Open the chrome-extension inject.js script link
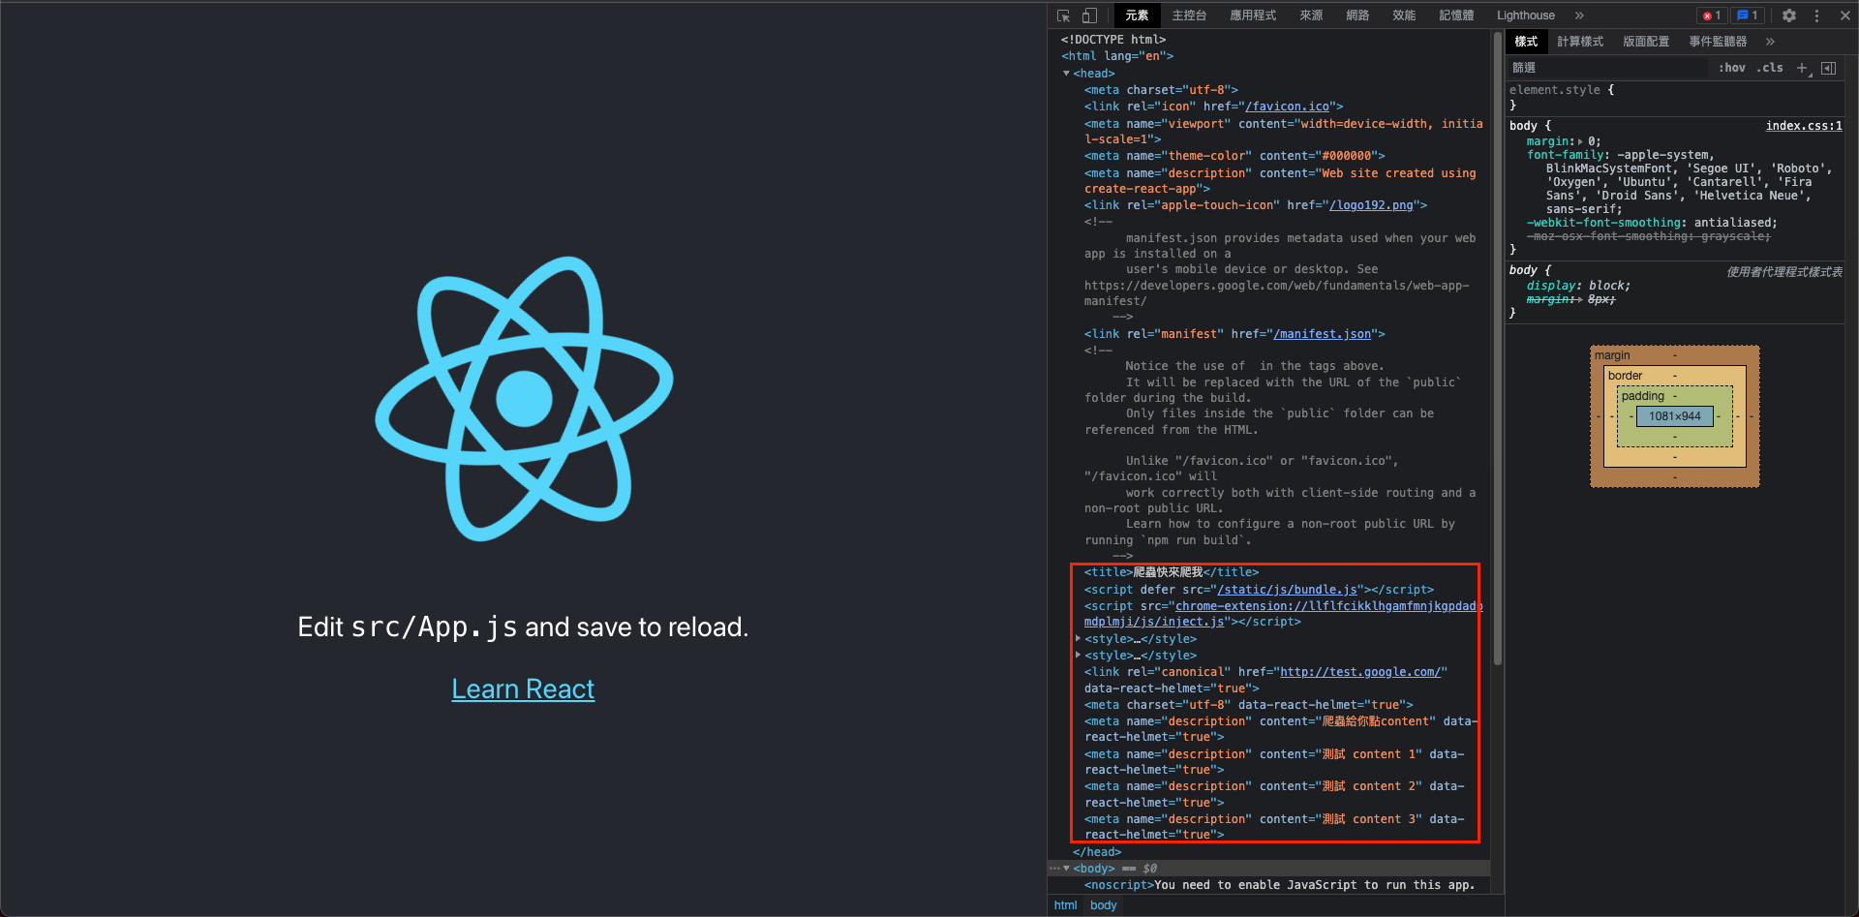Screen dimensions: 1859x917 (x=1283, y=614)
